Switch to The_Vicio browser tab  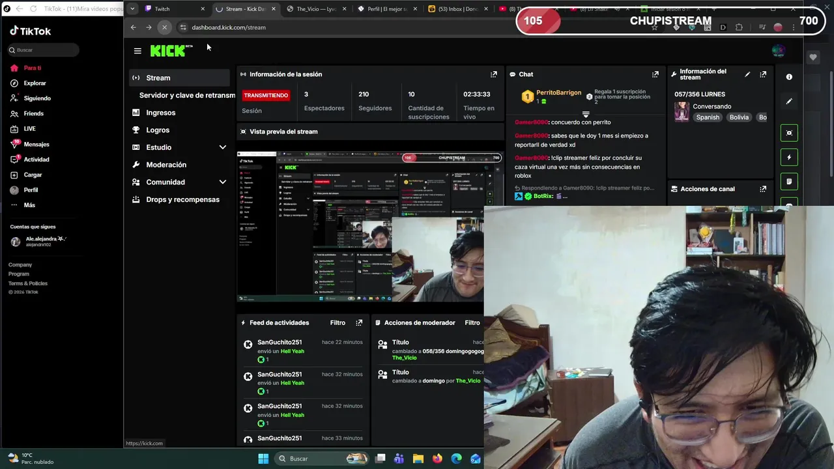[316, 9]
